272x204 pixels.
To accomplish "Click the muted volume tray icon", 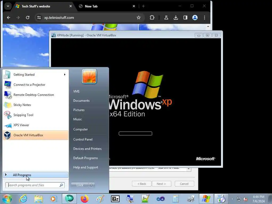I will coord(245,199).
